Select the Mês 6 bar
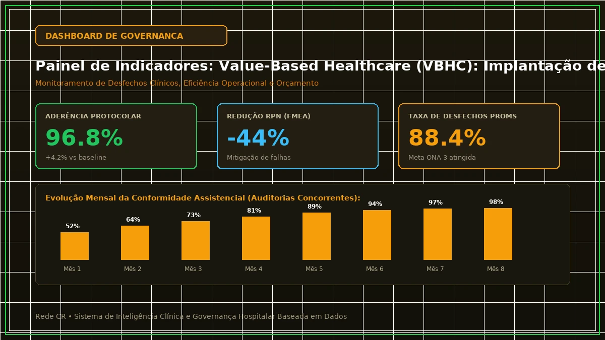 click(x=377, y=235)
